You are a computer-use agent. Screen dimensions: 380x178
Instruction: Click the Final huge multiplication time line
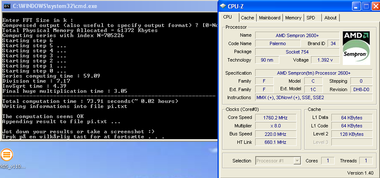tap(65, 91)
